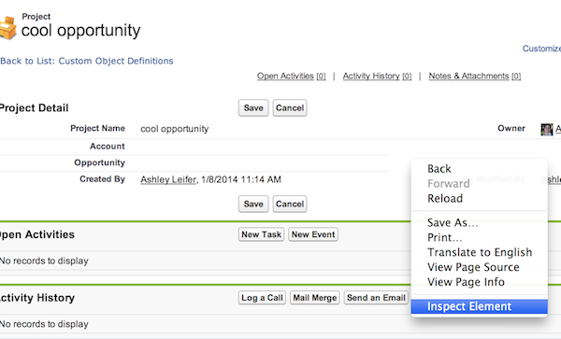This screenshot has width=561, height=339.
Task: Click the owner's profile photo thumbnail
Action: [x=546, y=129]
